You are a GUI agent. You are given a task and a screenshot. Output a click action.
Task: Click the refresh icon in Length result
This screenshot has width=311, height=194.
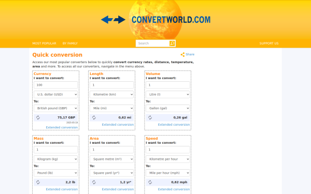(94, 117)
